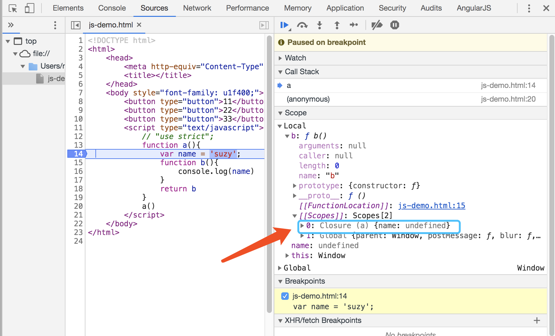This screenshot has height=336, width=555.
Task: Select the Sources tab
Action: [x=154, y=8]
